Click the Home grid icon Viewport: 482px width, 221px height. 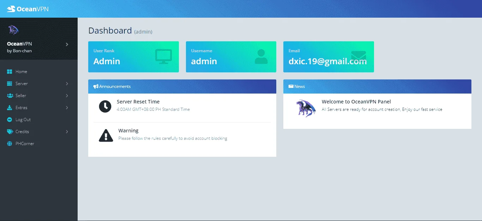(x=10, y=72)
